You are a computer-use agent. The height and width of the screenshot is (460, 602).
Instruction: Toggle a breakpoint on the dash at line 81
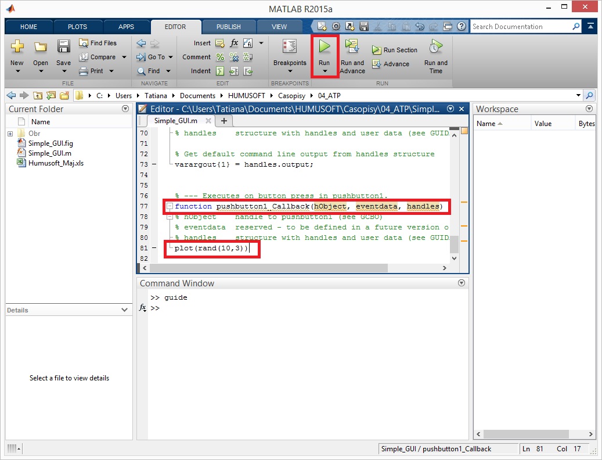154,248
